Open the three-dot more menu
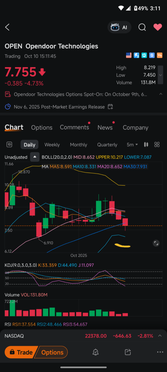 pyautogui.click(x=160, y=352)
